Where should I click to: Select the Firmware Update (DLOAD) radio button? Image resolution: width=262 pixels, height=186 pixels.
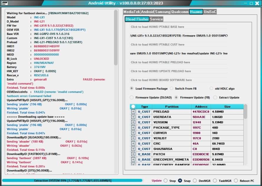[x=132, y=97]
